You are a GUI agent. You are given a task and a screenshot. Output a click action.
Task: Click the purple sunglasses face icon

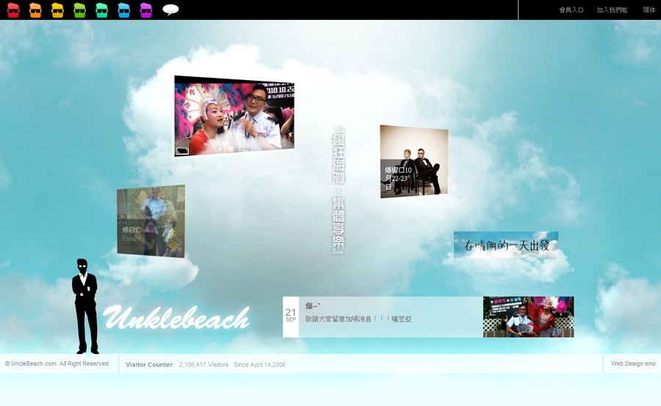click(146, 10)
